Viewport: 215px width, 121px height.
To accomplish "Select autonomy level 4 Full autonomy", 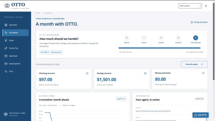I will (196, 39).
